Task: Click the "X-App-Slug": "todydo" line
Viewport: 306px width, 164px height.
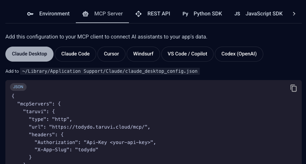Action: [x=66, y=150]
